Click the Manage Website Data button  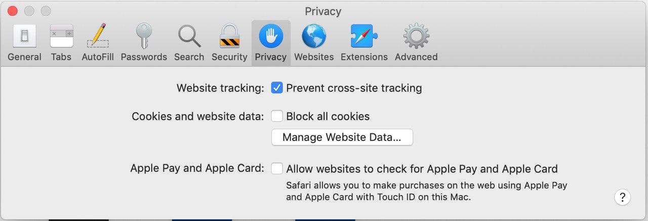pyautogui.click(x=342, y=137)
